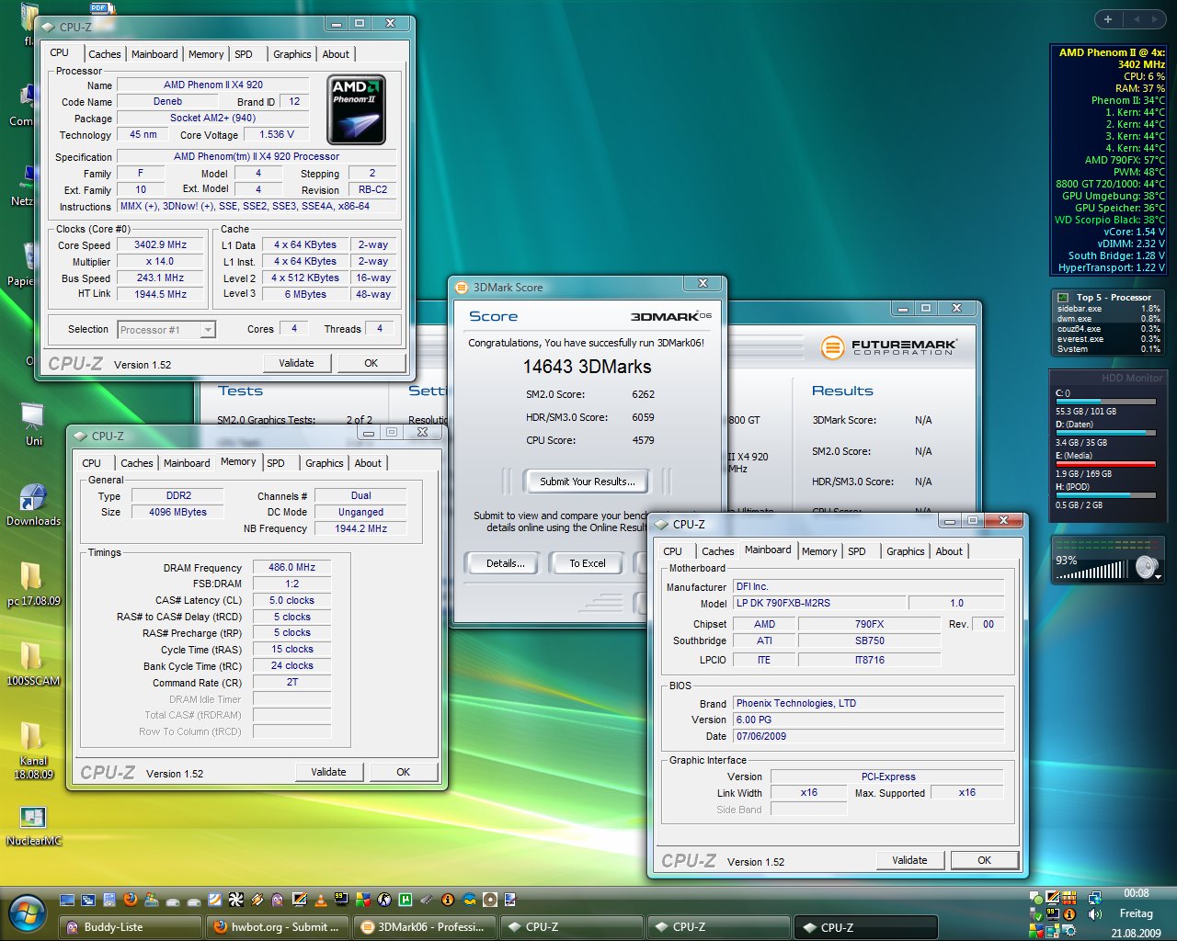Select the Uni desktop icon
Image resolution: width=1177 pixels, height=941 pixels.
click(x=33, y=425)
